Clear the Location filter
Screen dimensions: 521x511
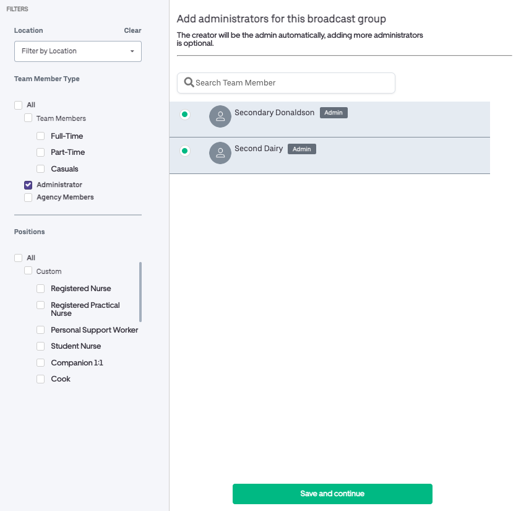(x=132, y=30)
